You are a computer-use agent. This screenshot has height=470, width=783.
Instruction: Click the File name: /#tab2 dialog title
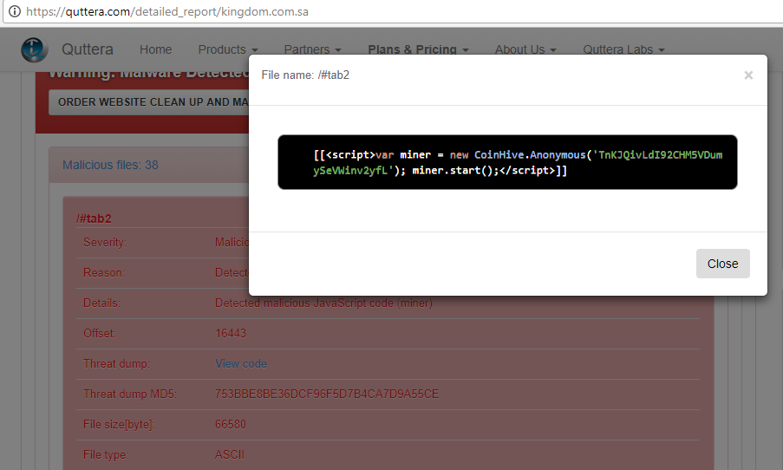305,75
